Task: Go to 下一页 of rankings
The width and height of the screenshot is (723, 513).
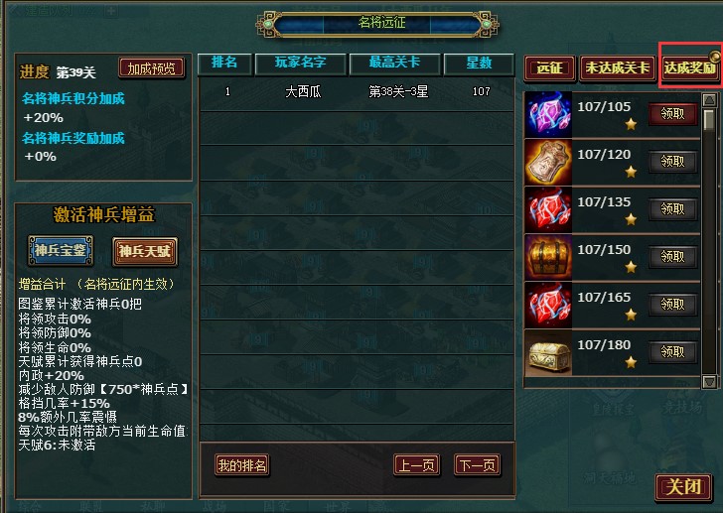Action: coord(478,465)
